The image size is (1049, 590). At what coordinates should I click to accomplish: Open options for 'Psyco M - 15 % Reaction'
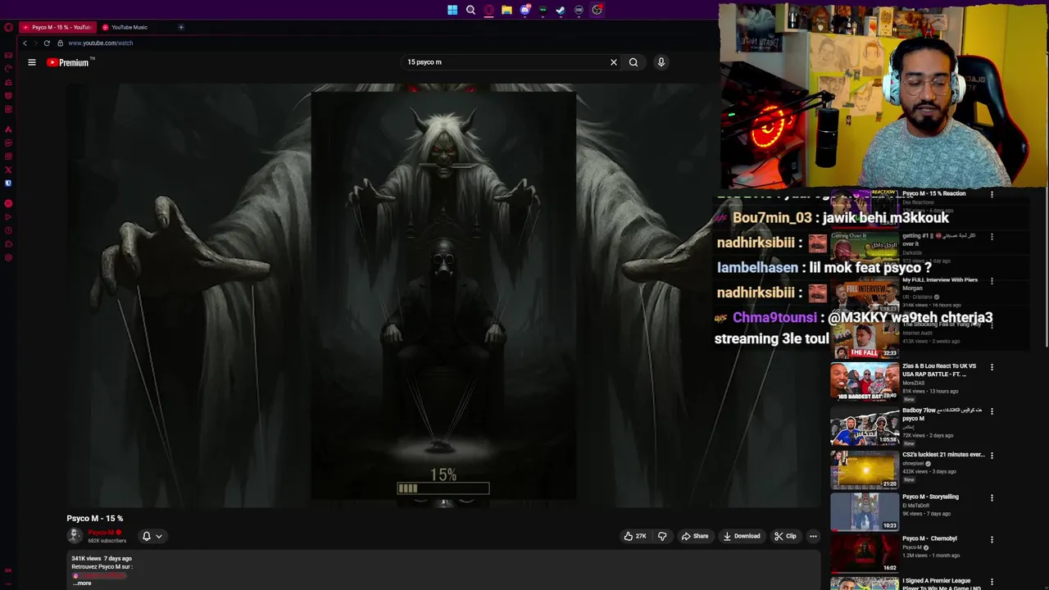point(992,194)
